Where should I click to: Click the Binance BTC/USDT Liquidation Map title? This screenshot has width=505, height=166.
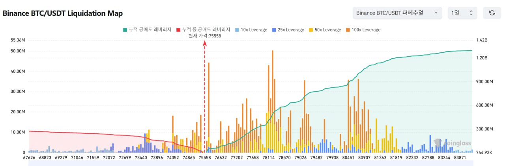point(63,13)
